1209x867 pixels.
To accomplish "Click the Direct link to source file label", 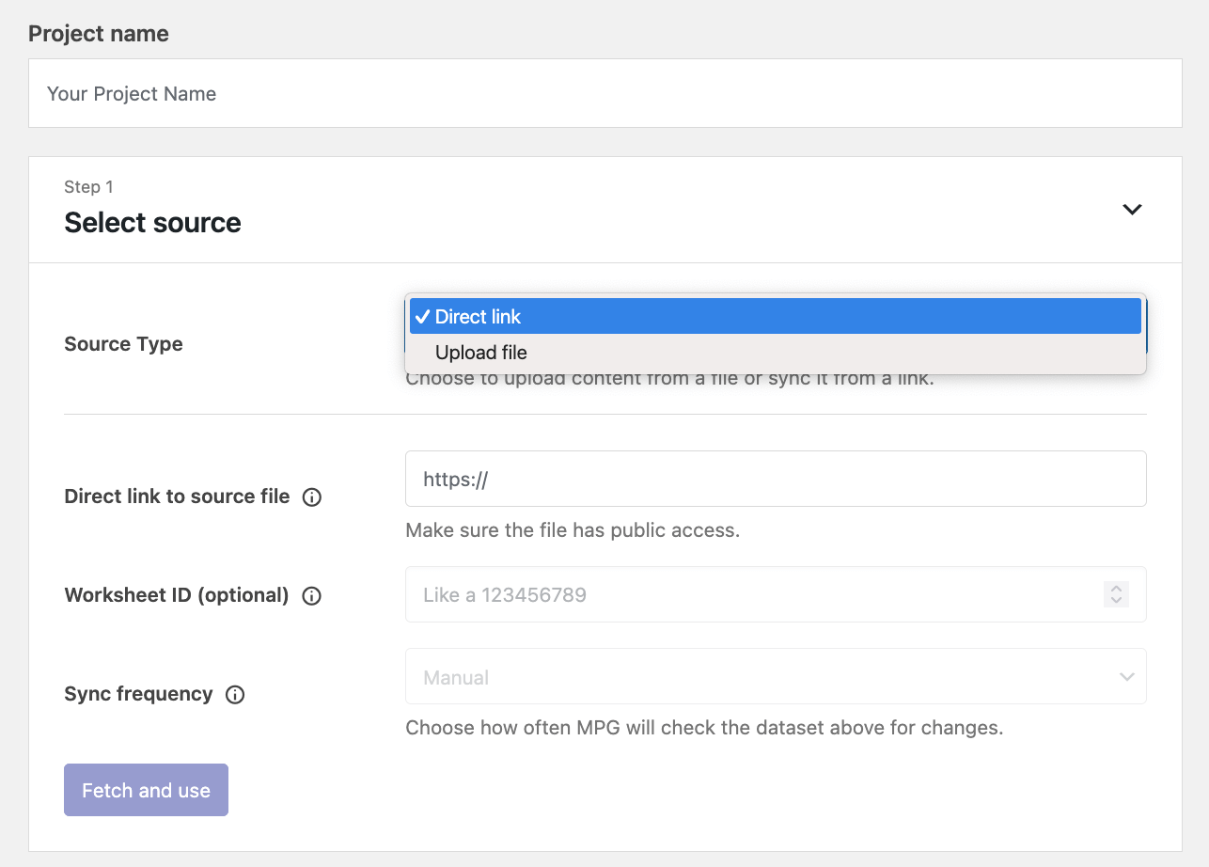I will 177,497.
